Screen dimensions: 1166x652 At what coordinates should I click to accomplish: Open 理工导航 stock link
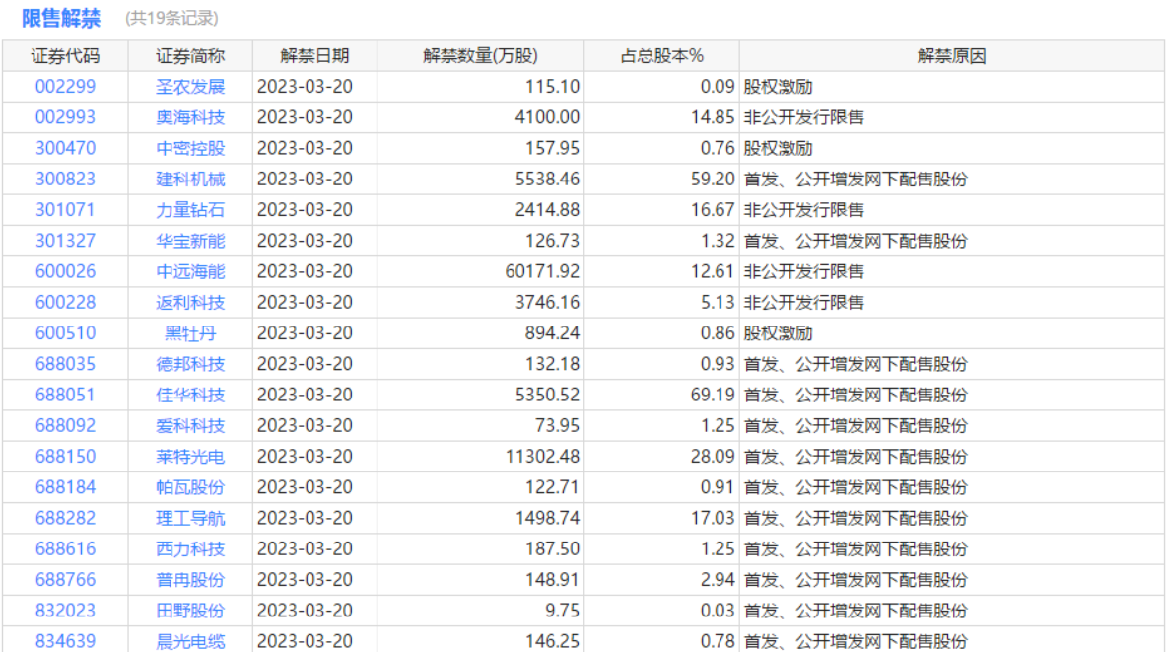(x=190, y=518)
